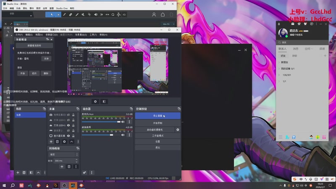Image resolution: width=336 pixels, height=189 pixels.
Task: Enable studio mode button
Action: 158,136
